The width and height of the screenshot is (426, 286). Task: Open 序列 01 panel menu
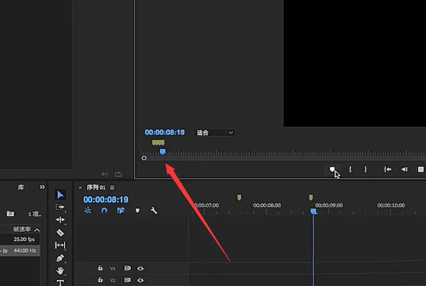[x=112, y=188]
